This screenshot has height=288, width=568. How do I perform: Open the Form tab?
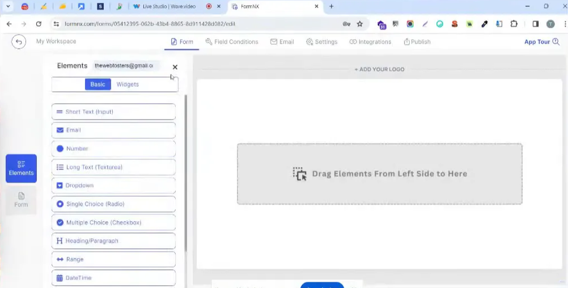point(182,41)
